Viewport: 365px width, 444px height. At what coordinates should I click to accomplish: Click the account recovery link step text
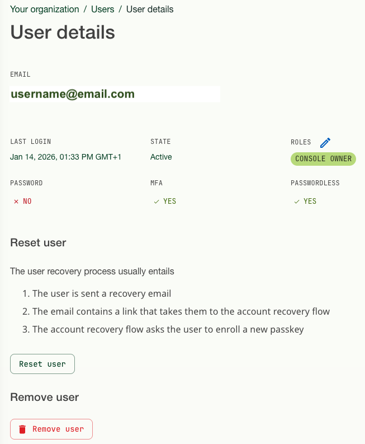(x=181, y=311)
